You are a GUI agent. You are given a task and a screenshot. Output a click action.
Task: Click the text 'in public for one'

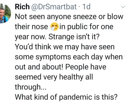[86, 27]
